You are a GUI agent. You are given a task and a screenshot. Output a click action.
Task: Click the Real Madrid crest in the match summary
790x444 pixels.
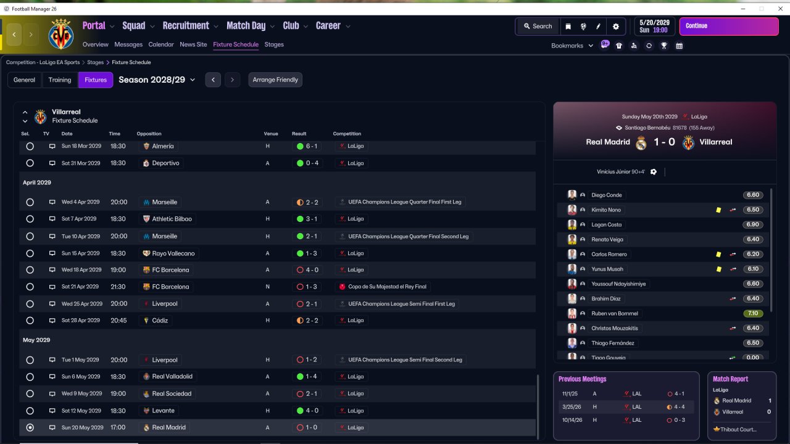pyautogui.click(x=641, y=142)
